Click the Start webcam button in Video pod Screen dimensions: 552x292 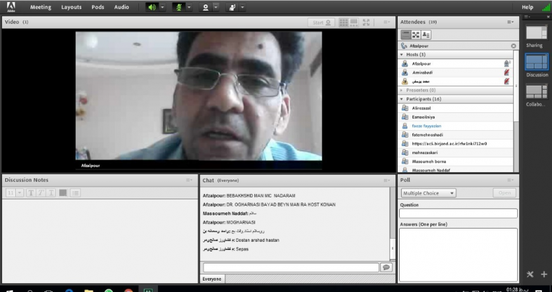click(x=322, y=23)
